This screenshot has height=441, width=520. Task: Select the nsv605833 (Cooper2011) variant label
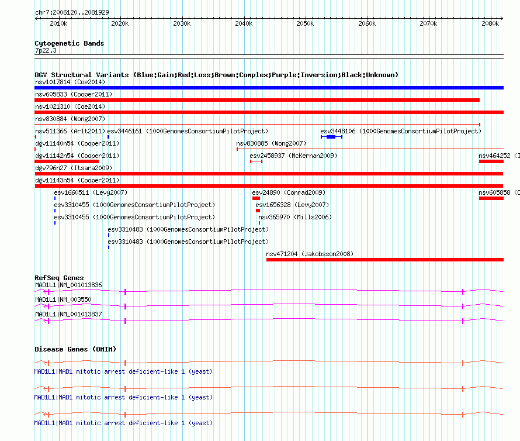click(x=74, y=94)
